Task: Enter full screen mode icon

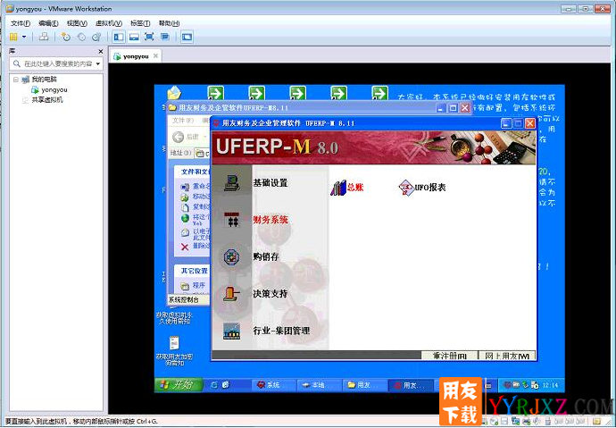Action: (149, 37)
